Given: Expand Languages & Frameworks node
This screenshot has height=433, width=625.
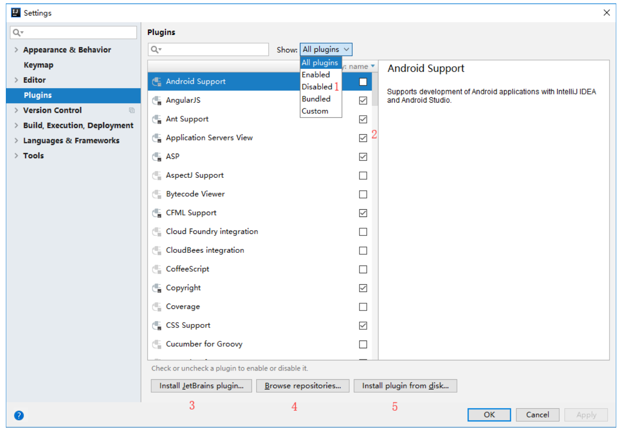Looking at the screenshot, I should click(16, 140).
